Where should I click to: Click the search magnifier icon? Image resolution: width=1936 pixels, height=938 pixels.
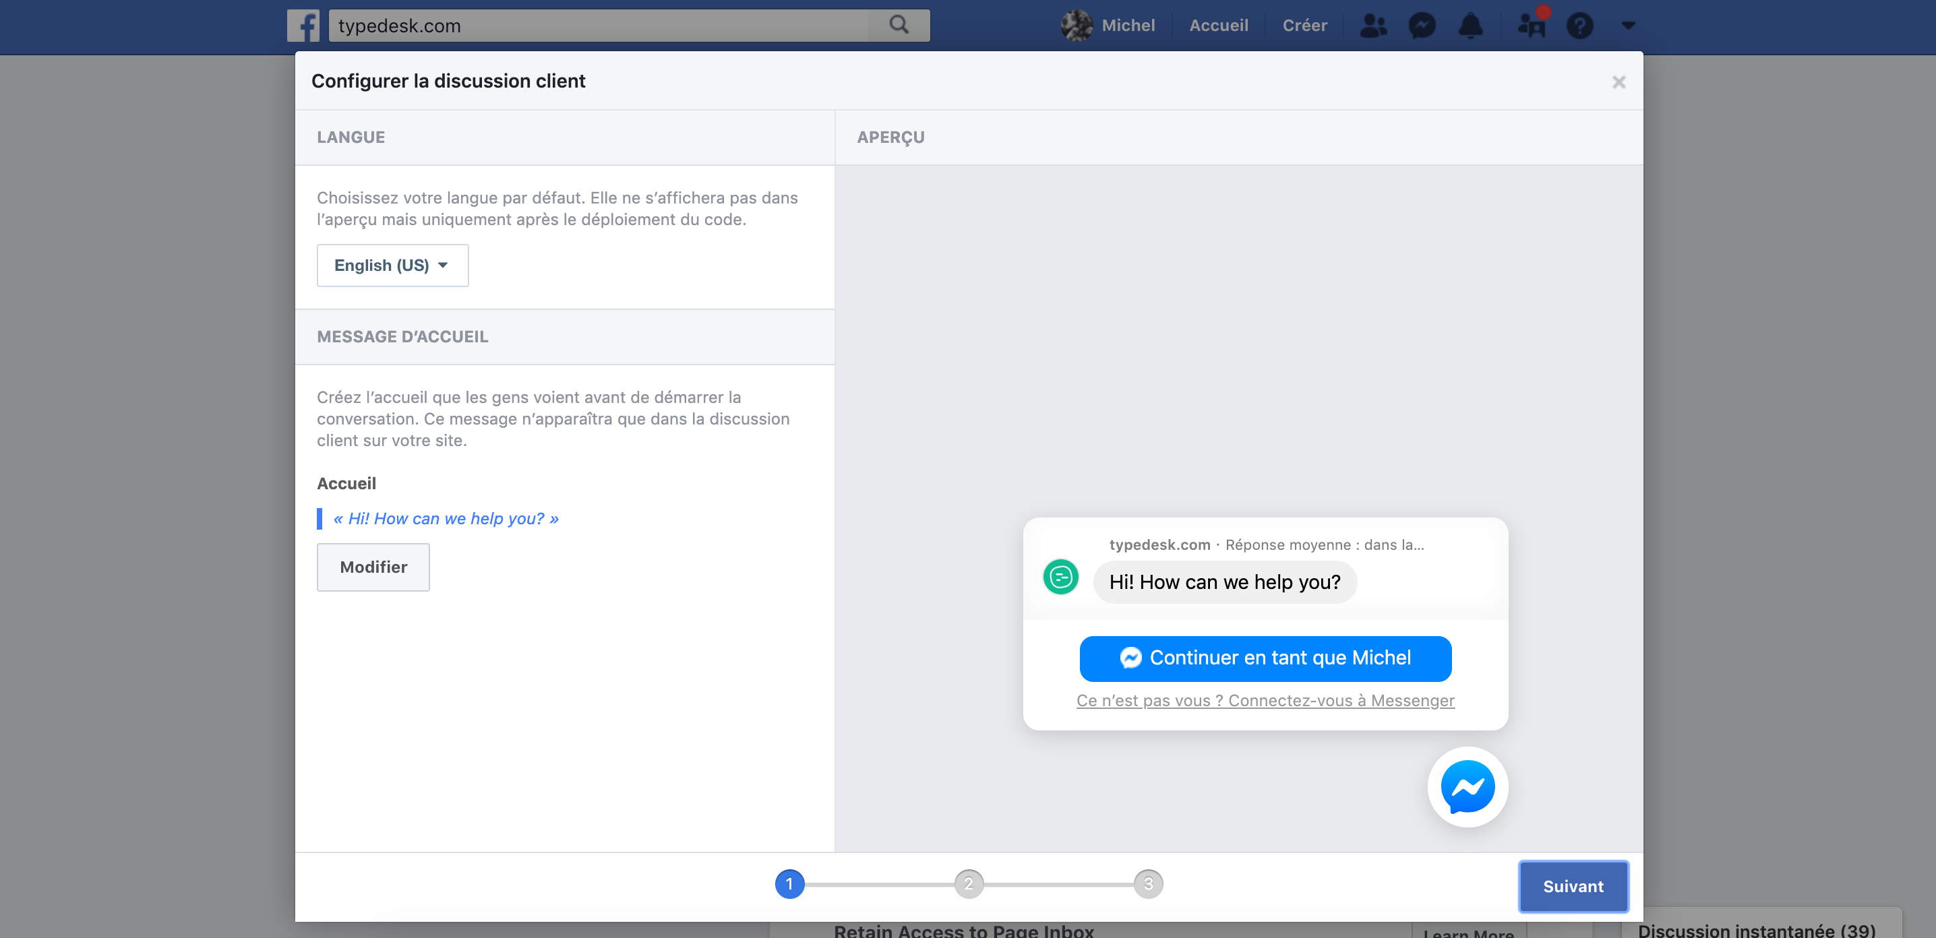click(x=899, y=25)
